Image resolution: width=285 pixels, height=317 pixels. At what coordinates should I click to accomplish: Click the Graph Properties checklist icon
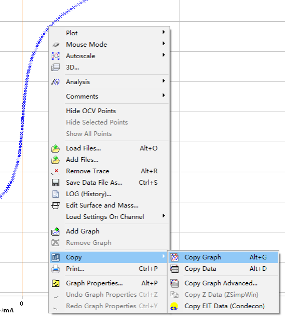coord(56,283)
